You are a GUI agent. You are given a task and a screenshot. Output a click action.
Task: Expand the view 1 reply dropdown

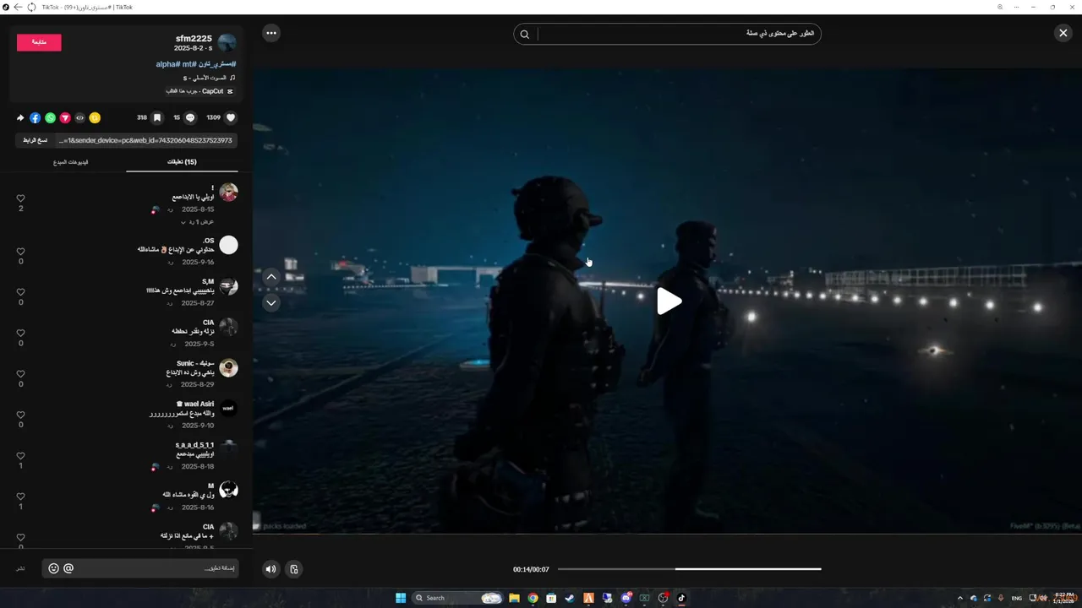pyautogui.click(x=197, y=222)
